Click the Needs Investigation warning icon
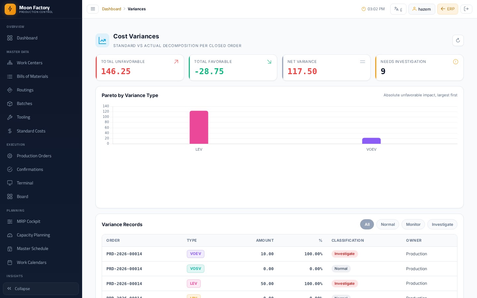The height and width of the screenshot is (298, 477). tap(455, 62)
